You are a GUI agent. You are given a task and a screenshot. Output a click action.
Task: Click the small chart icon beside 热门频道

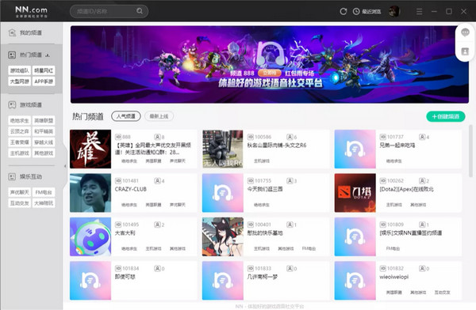48,55
